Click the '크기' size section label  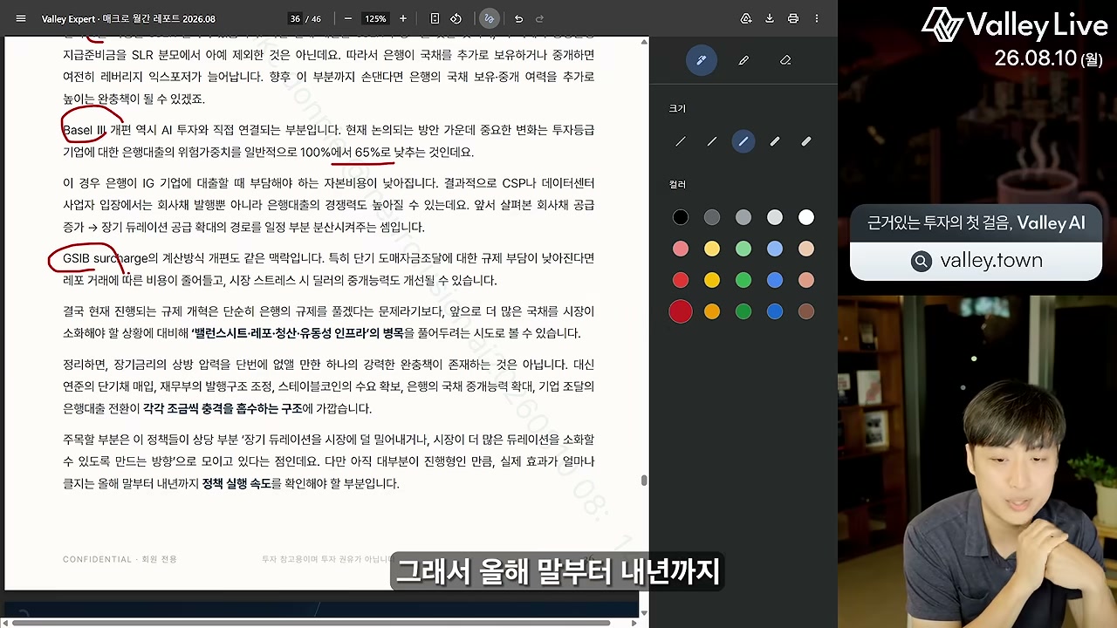pyautogui.click(x=677, y=109)
